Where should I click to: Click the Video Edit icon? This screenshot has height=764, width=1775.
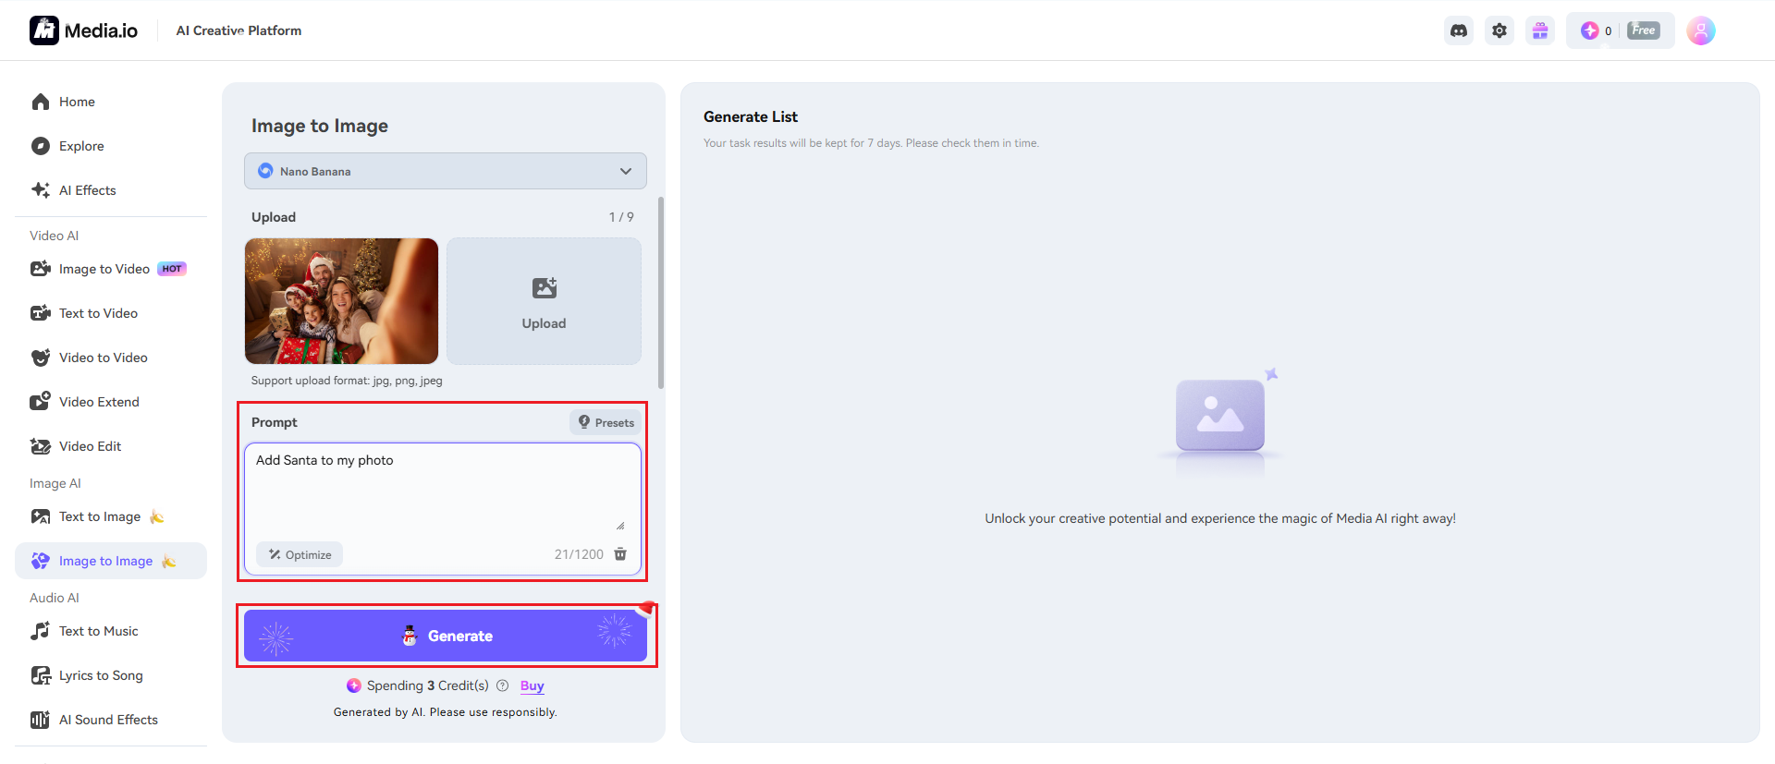(41, 446)
